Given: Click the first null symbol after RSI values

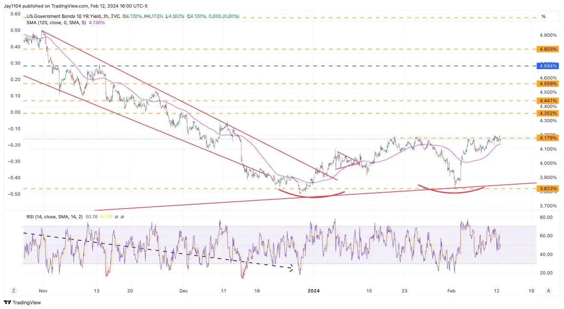Looking at the screenshot, I should point(116,217).
